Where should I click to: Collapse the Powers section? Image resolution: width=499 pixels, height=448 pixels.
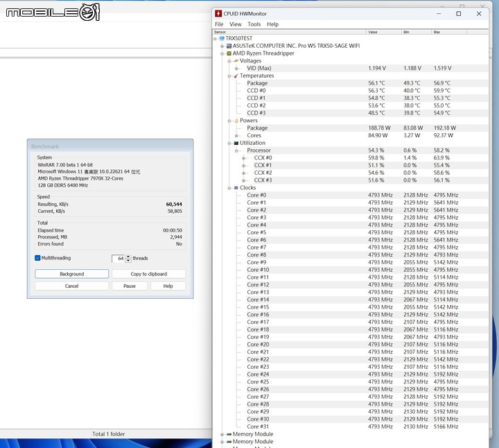(229, 121)
